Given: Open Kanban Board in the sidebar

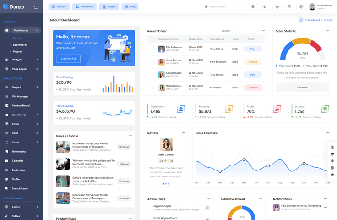Looking at the screenshot, I should (x=21, y=105).
